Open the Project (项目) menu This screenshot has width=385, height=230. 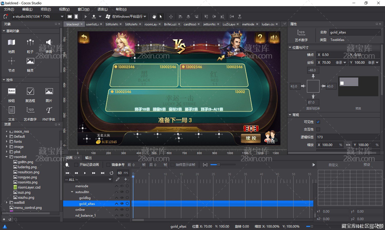coord(46,9)
